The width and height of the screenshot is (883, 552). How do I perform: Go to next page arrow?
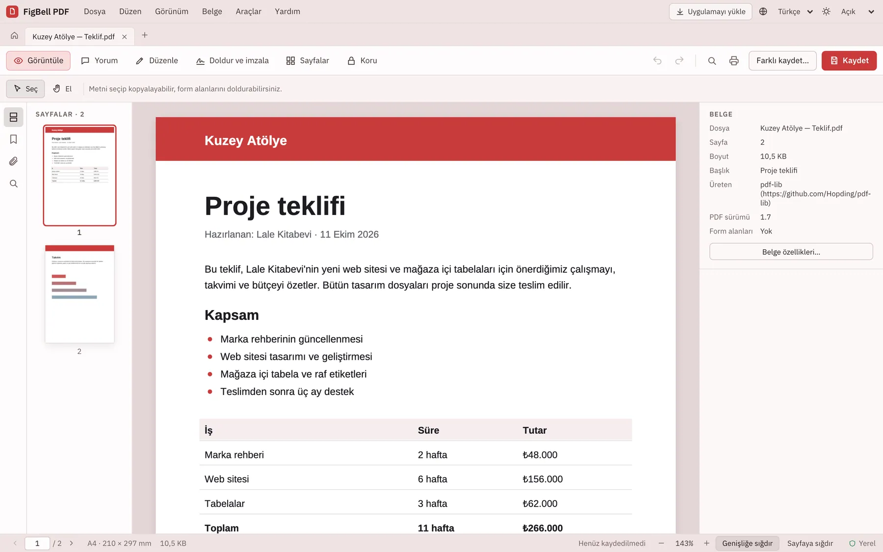coord(72,543)
